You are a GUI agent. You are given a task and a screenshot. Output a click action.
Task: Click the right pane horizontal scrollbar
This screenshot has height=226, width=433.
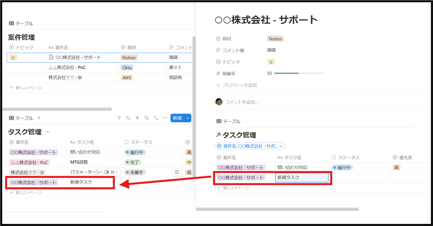click(277, 209)
